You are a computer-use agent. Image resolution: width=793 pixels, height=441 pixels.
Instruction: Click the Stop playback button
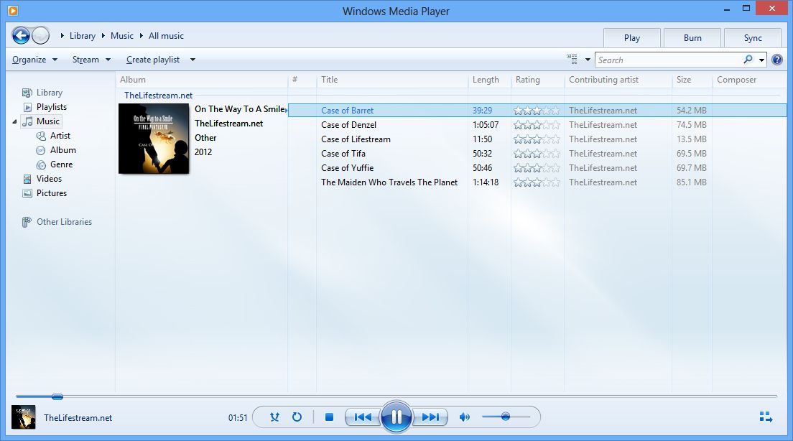click(x=328, y=417)
